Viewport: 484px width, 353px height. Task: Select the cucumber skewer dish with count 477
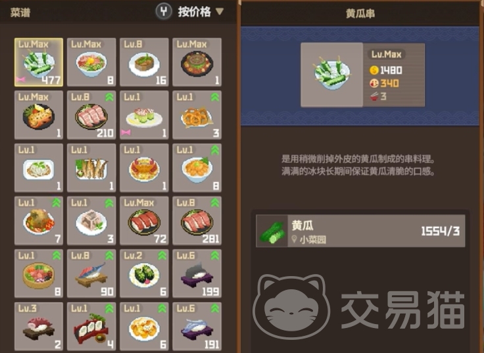point(39,62)
